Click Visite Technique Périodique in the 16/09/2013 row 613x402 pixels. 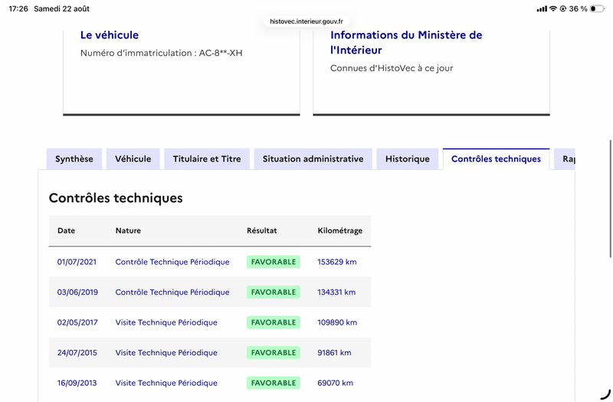point(166,383)
